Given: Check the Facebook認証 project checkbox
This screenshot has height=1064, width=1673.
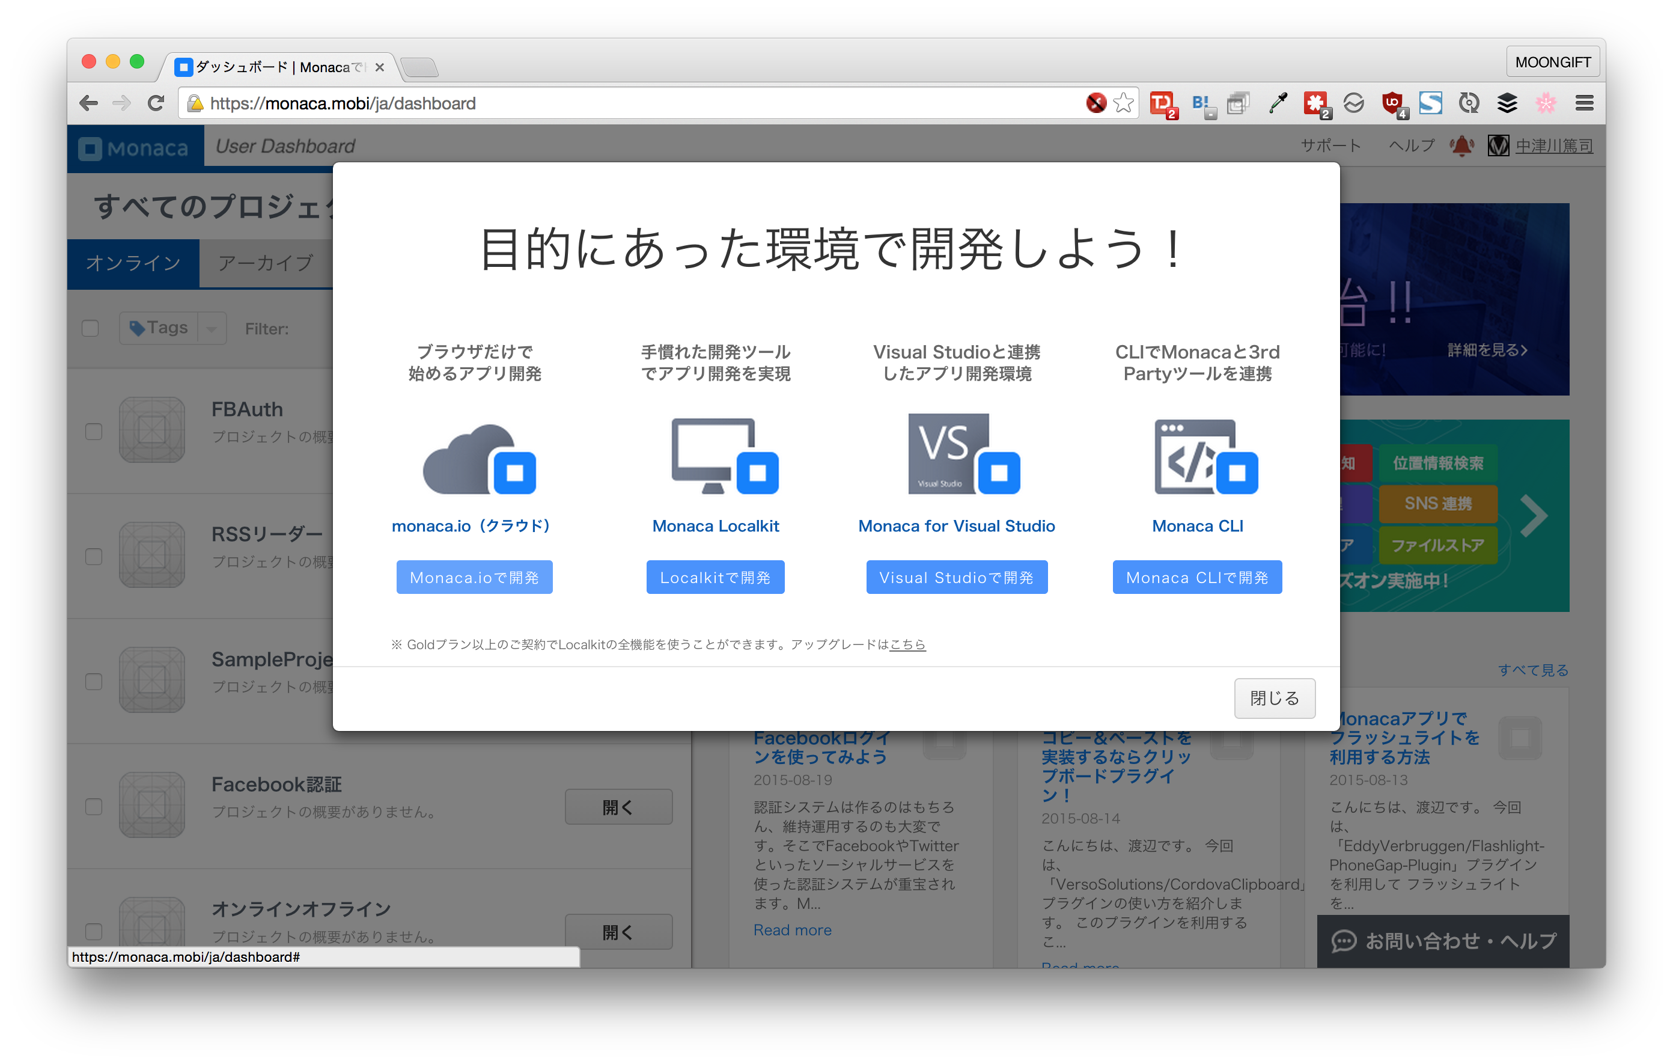Looking at the screenshot, I should 94,806.
